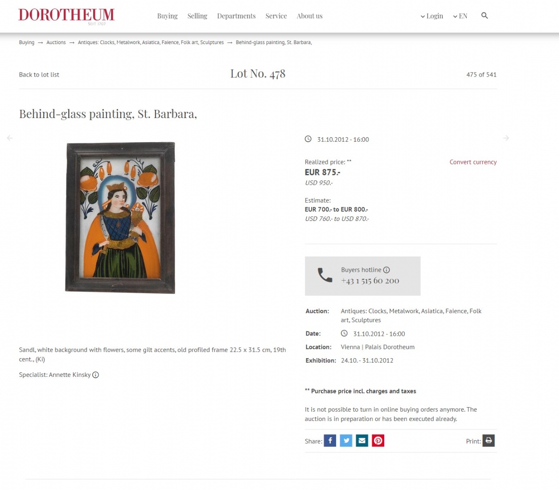Image resolution: width=559 pixels, height=490 pixels.
Task: Pin lot on Pinterest
Action: (378, 441)
